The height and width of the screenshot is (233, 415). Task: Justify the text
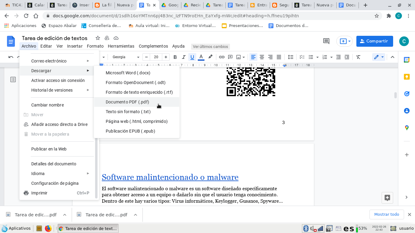[x=279, y=57]
